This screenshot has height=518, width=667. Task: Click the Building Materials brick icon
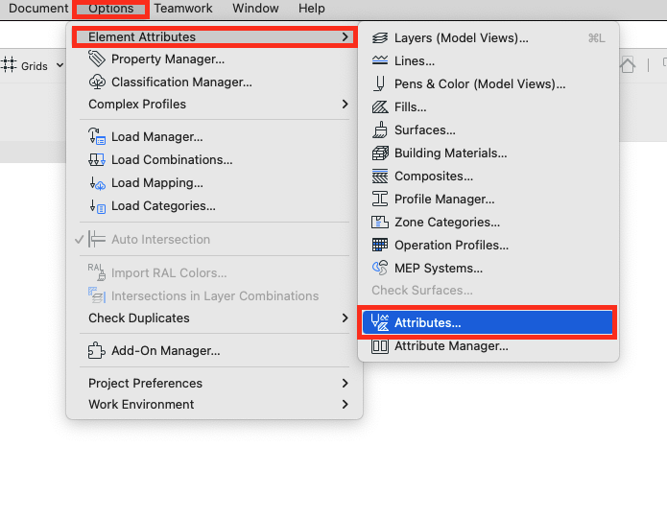pyautogui.click(x=380, y=153)
